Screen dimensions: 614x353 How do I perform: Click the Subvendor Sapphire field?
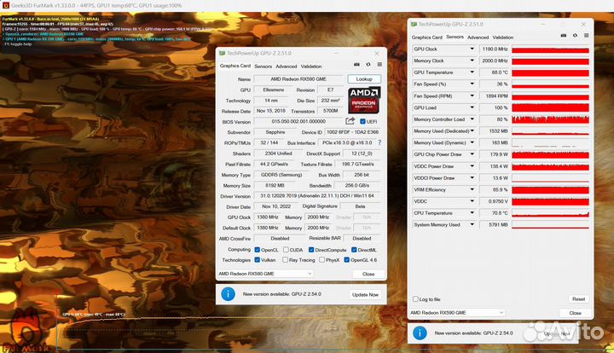pos(275,132)
